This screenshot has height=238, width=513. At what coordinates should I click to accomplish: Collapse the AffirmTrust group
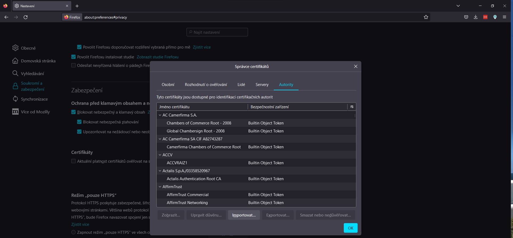tap(160, 187)
